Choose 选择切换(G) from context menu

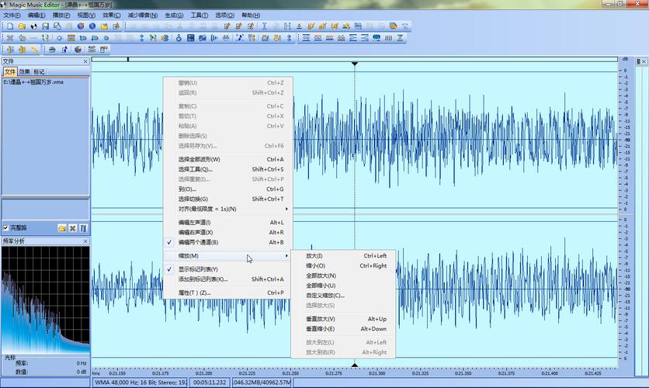pyautogui.click(x=228, y=199)
